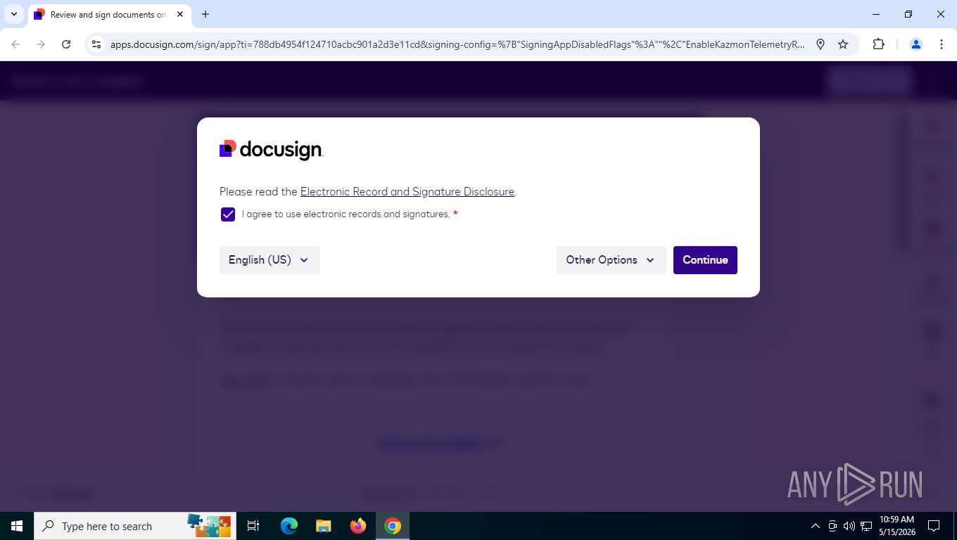This screenshot has height=540, width=957.
Task: Open the Chrome three-dot menu
Action: coord(942,44)
